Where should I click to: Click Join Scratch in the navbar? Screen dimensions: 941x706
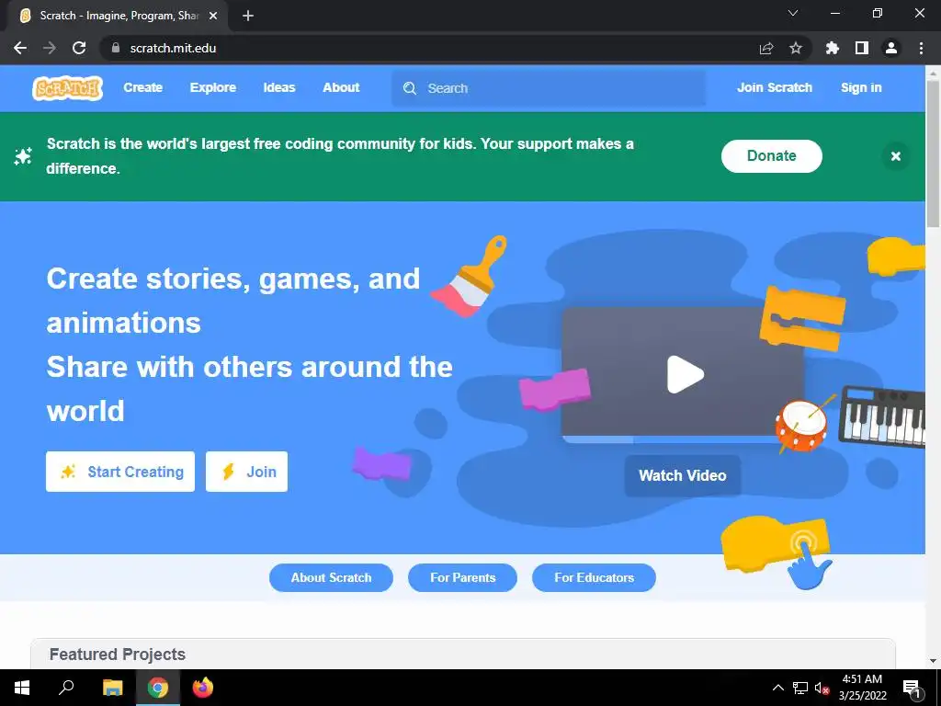click(774, 87)
